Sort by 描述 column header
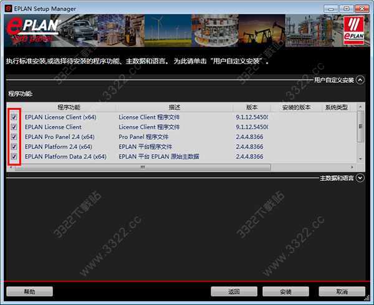 pyautogui.click(x=175, y=107)
